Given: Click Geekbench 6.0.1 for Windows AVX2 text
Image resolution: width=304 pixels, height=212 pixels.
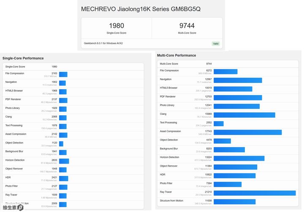Looking at the screenshot, I should tap(103, 43).
